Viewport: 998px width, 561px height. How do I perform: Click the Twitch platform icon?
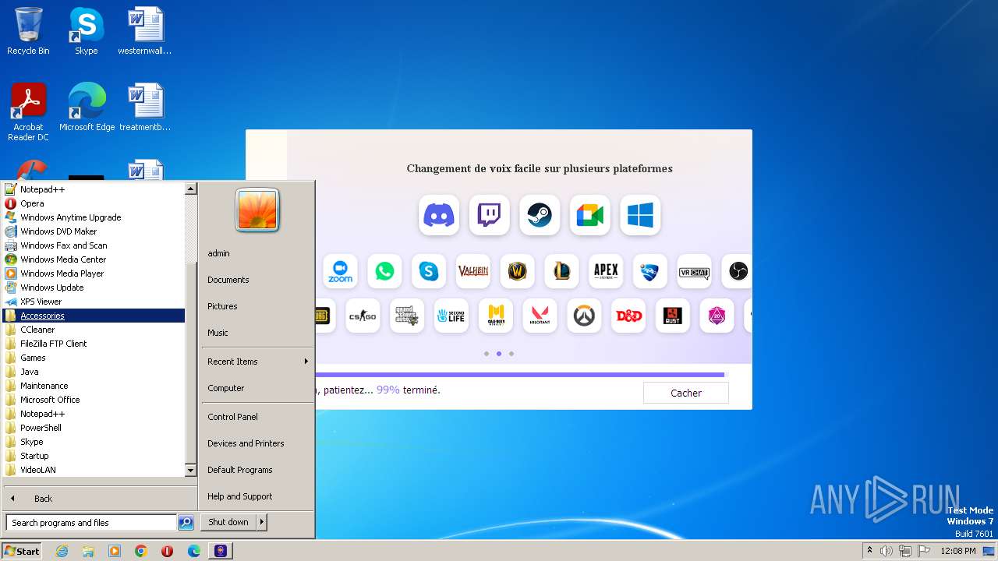pyautogui.click(x=489, y=215)
